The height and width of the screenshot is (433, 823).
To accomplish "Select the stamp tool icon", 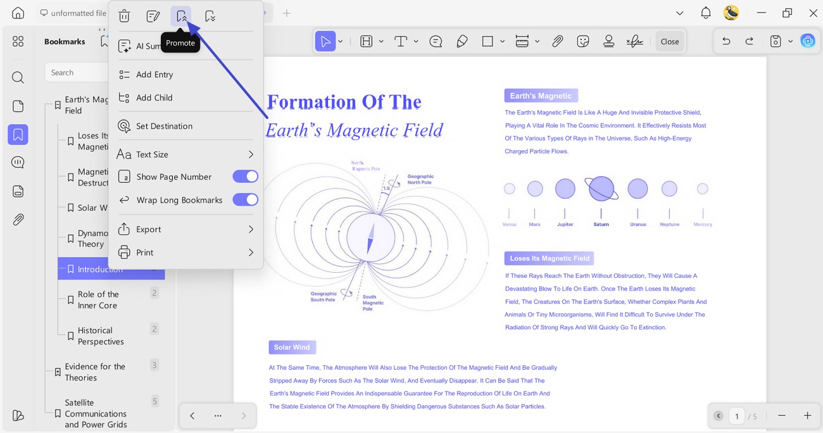I will pyautogui.click(x=609, y=41).
